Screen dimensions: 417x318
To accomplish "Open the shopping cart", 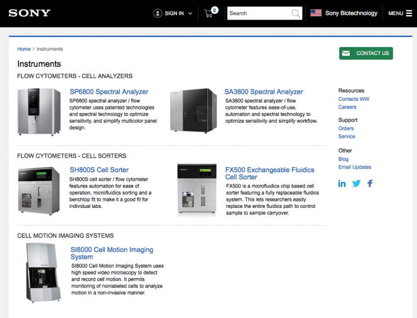I will coord(211,13).
